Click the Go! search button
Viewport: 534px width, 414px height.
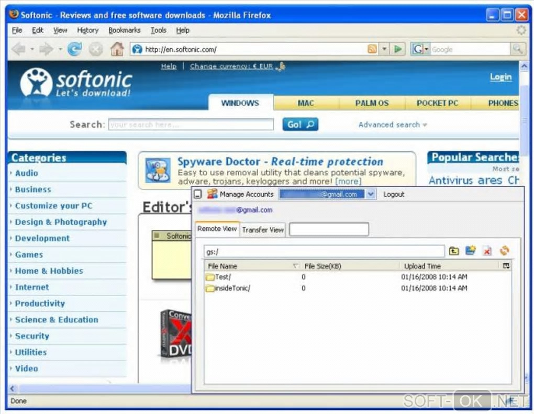(301, 124)
